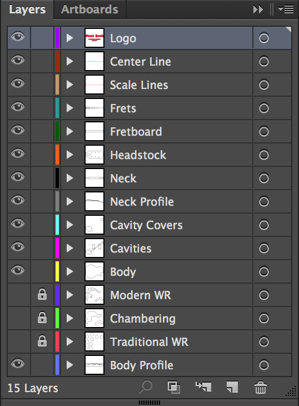Switch to the Artboards tab
Viewport: 299px width, 406px height.
pos(89,9)
